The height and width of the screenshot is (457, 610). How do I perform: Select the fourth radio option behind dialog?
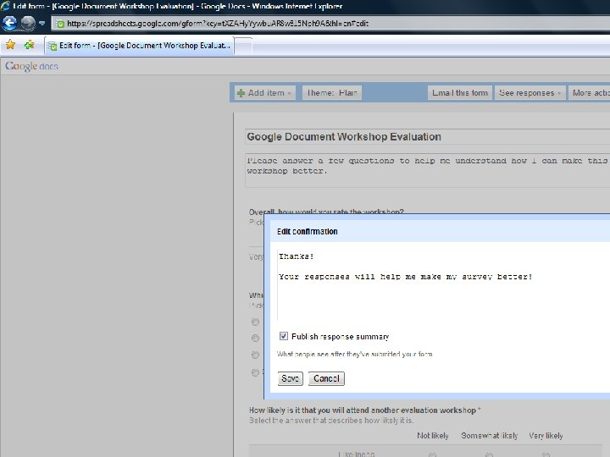255,372
